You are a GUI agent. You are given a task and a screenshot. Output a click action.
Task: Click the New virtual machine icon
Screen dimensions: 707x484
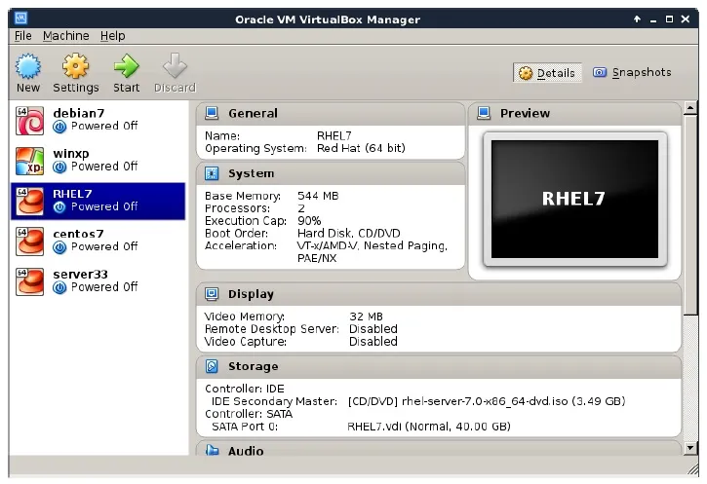(28, 66)
